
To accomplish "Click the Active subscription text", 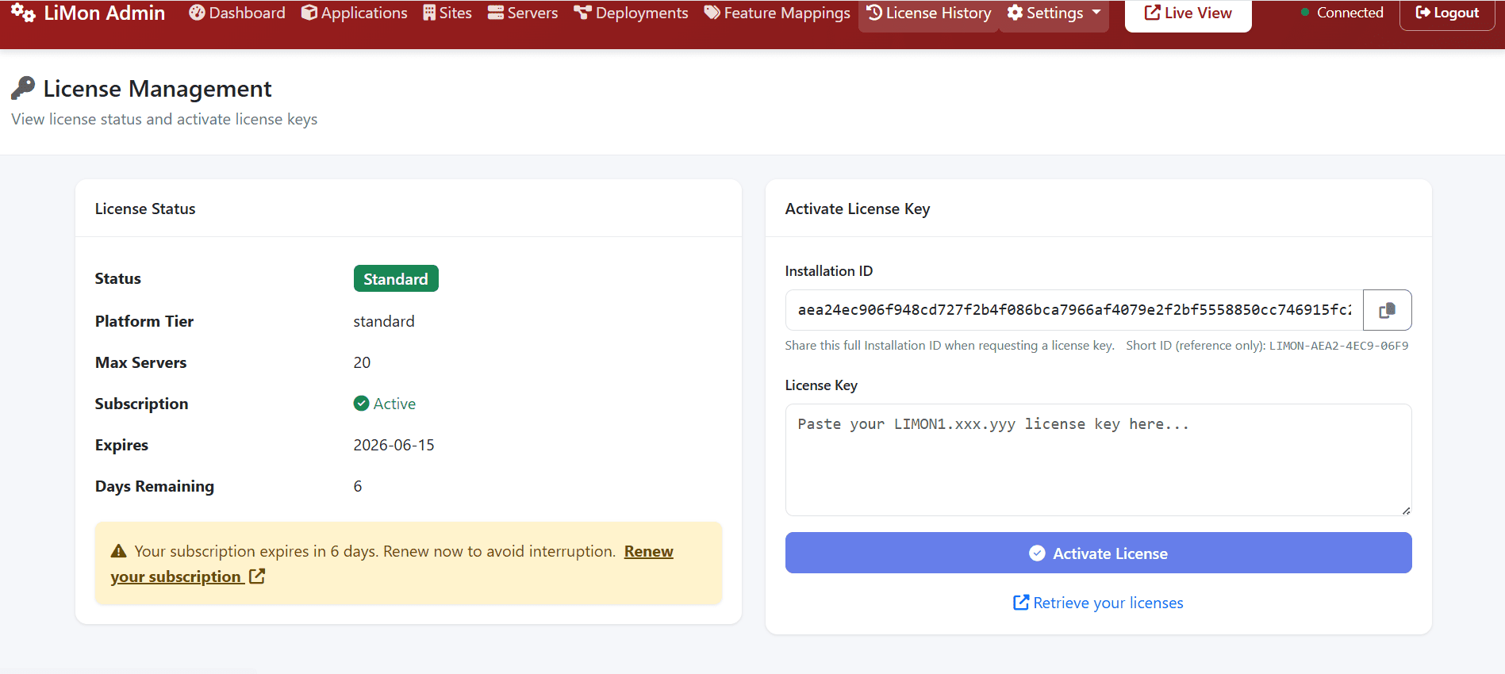I will point(394,404).
